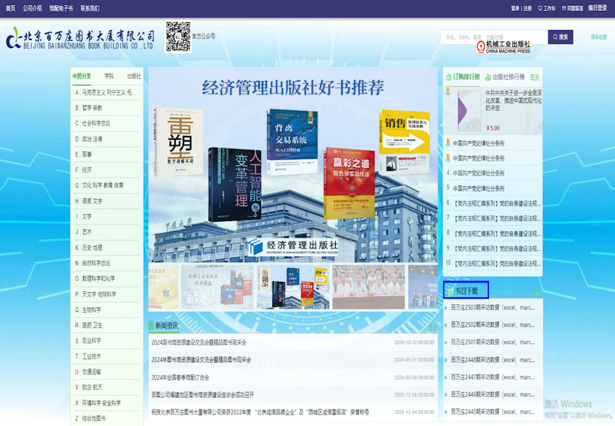
Task: Open the 馆配电子书 menu item
Action: click(61, 8)
